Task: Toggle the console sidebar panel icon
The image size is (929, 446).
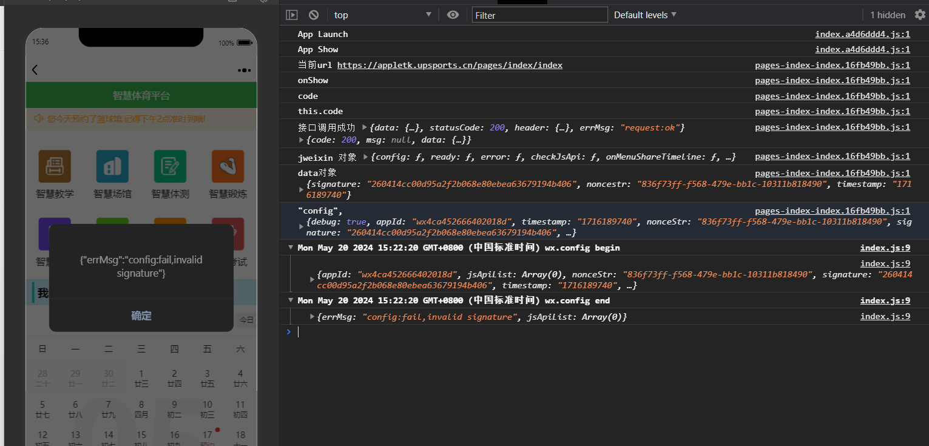Action: point(292,15)
